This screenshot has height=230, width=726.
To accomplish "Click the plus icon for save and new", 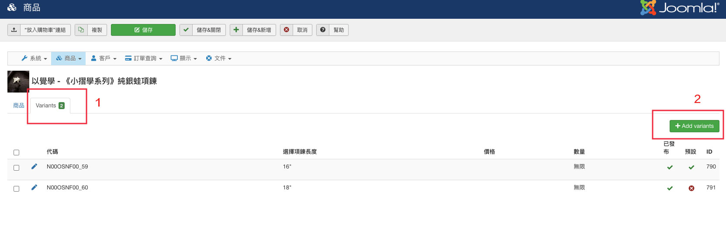I will coord(236,30).
